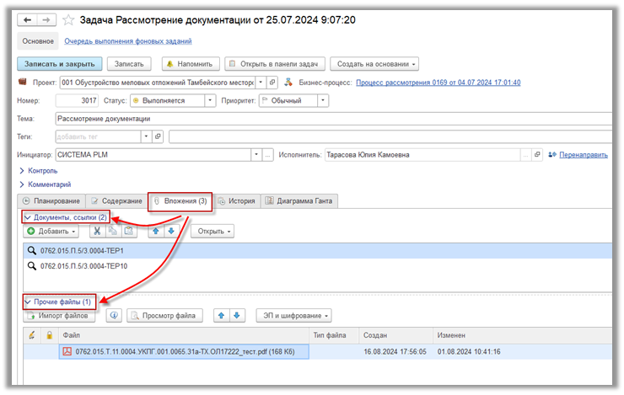The width and height of the screenshot is (624, 395).
Task: Click into the Тема field
Action: (x=333, y=119)
